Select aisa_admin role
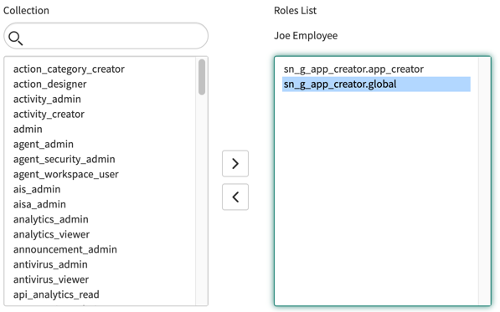Image resolution: width=500 pixels, height=312 pixels. click(x=39, y=204)
